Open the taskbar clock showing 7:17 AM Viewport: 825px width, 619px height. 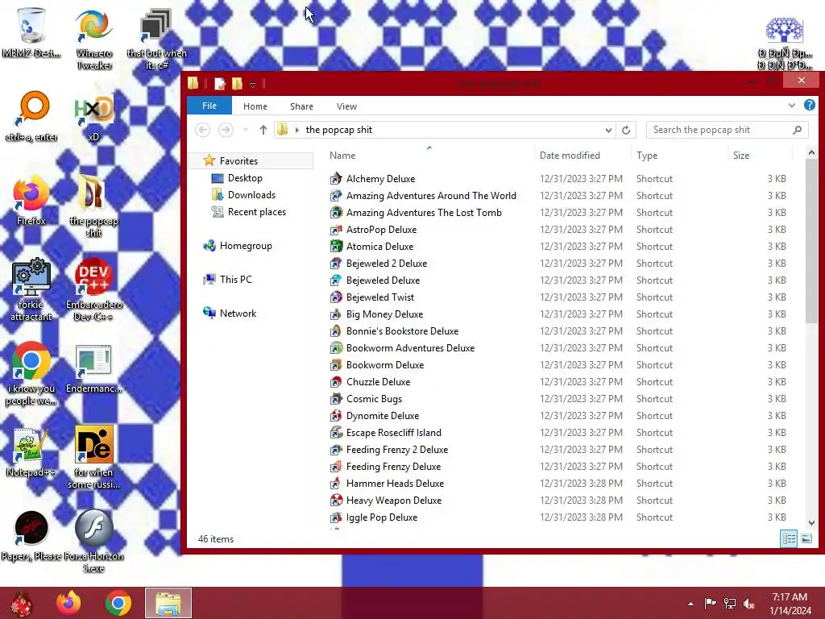coord(790,604)
